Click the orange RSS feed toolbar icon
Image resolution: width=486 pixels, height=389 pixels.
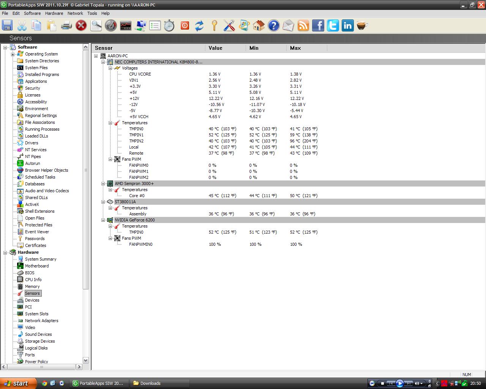click(303, 25)
